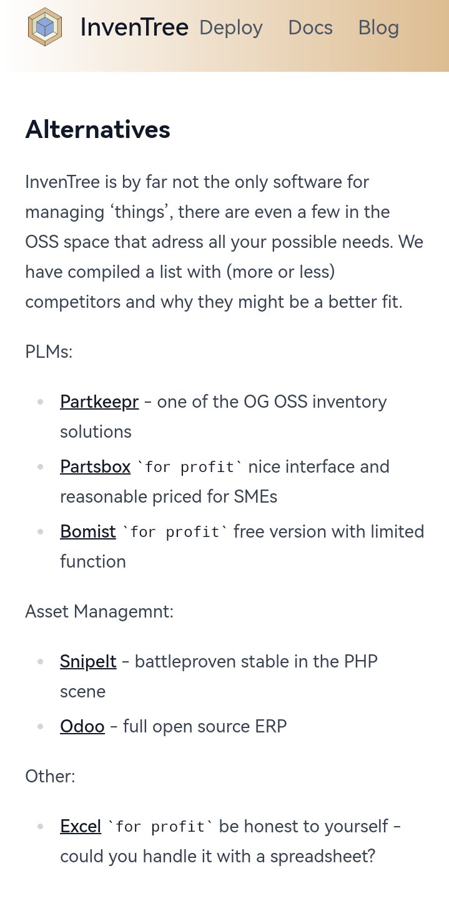Open the Docs navigation item
The width and height of the screenshot is (449, 916).
310,27
